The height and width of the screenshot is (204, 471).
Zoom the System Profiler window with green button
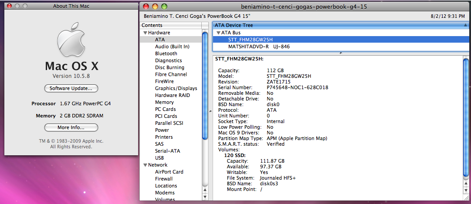(164, 6)
